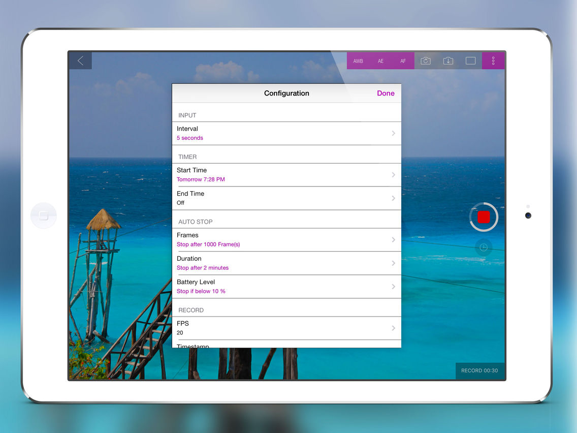This screenshot has width=577, height=433.
Task: Open the Duration auto stop setting
Action: point(286,263)
